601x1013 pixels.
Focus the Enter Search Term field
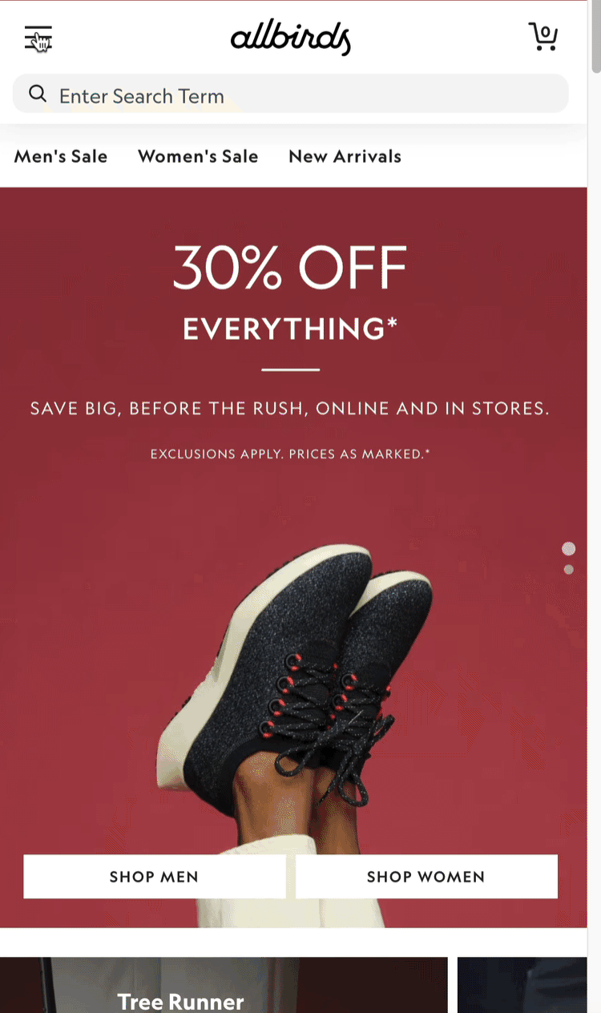(x=291, y=94)
